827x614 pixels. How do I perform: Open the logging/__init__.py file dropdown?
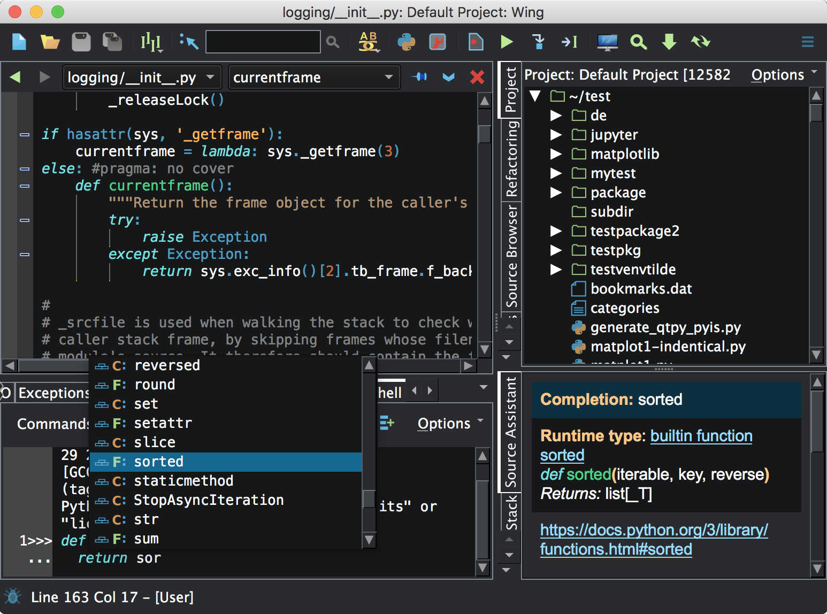pyautogui.click(x=140, y=78)
